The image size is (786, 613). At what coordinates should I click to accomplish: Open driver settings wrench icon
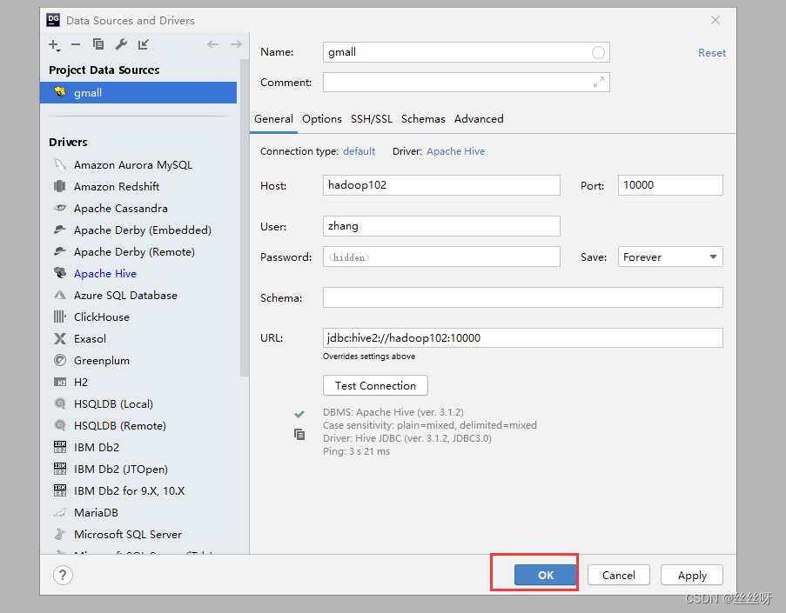pos(121,44)
